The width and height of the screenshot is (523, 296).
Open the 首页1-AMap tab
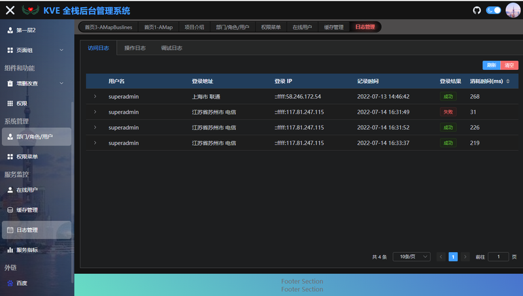[x=158, y=27]
